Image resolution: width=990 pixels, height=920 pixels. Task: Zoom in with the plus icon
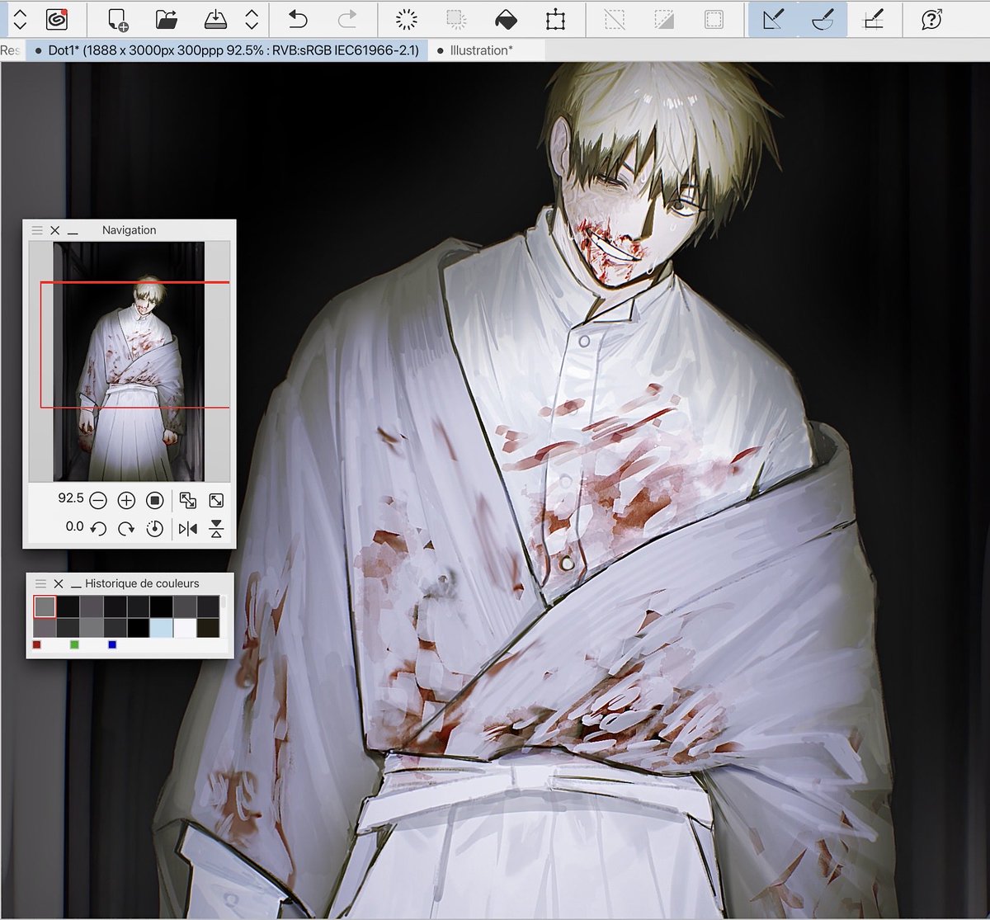click(x=126, y=500)
